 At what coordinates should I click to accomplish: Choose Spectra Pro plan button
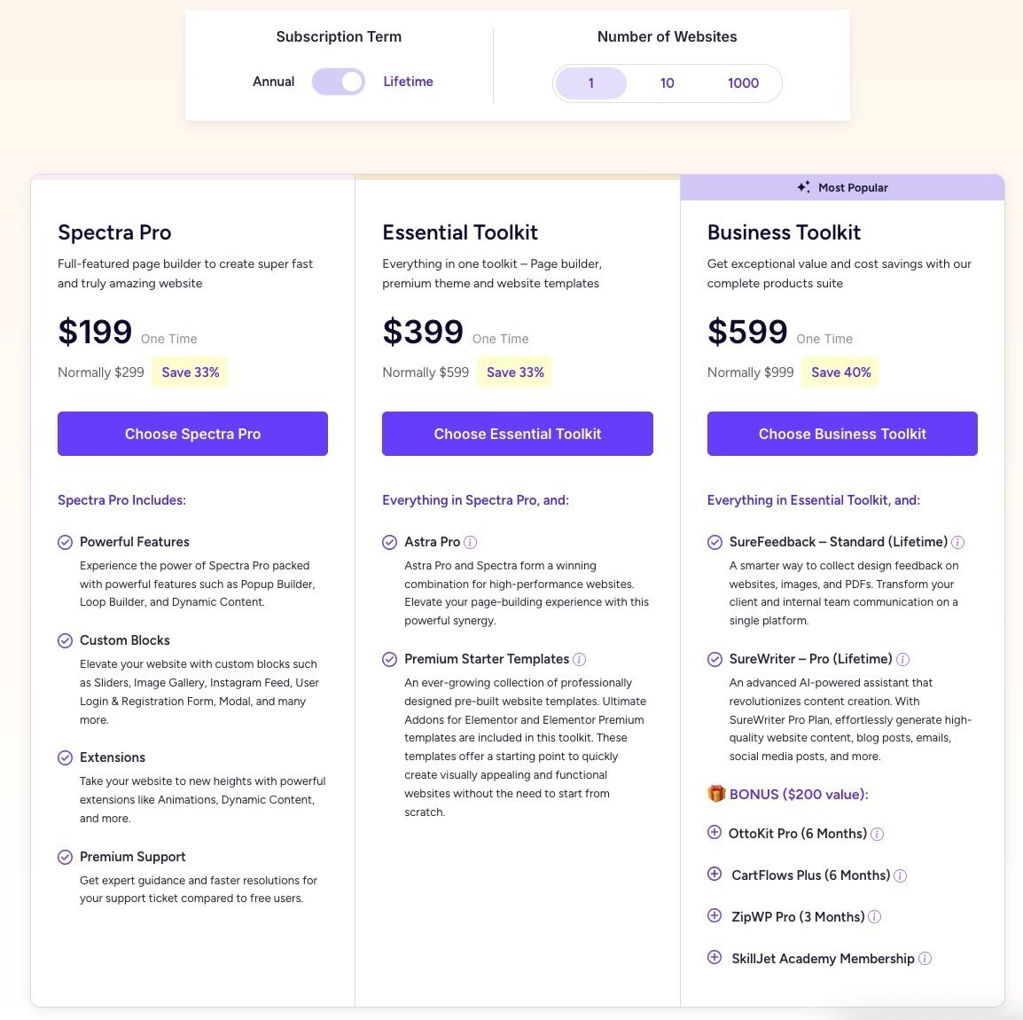click(192, 434)
